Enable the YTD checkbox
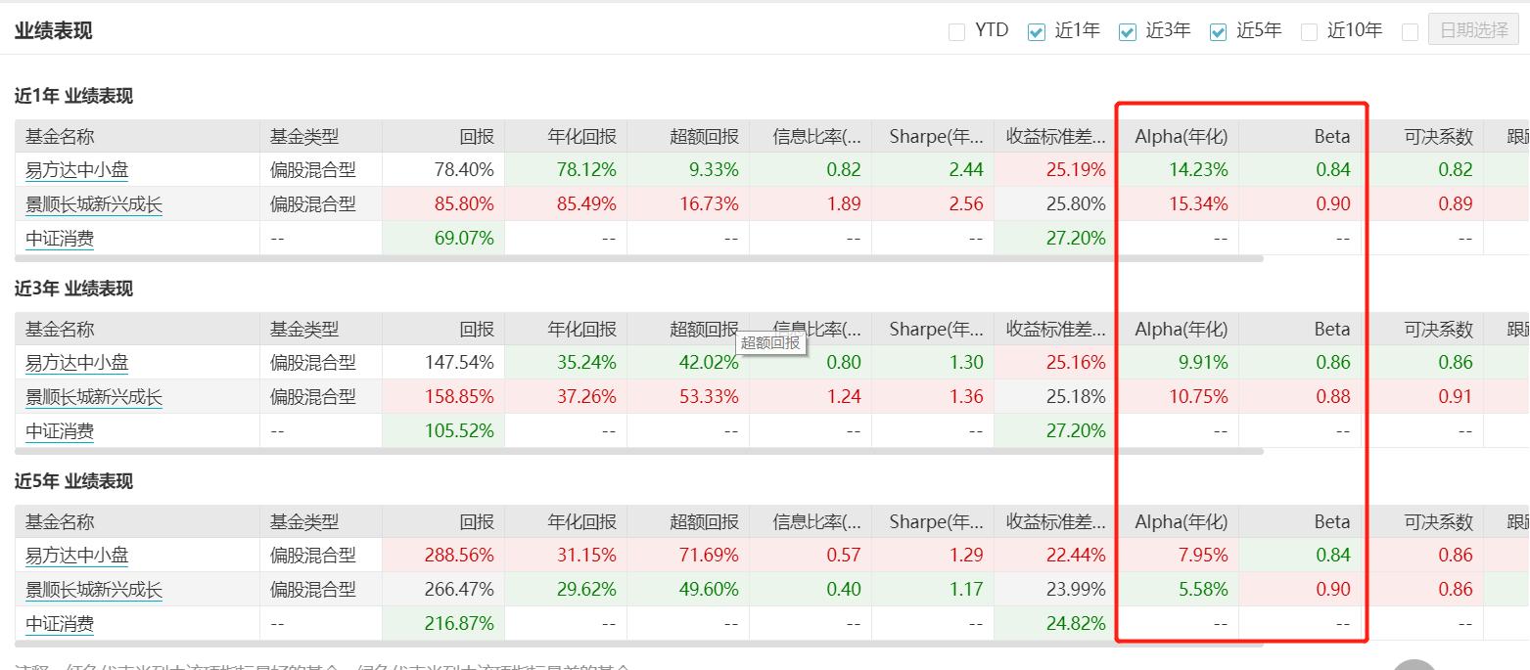Image resolution: width=1530 pixels, height=670 pixels. click(956, 30)
